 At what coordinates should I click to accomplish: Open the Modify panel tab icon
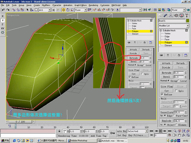tap(165, 16)
